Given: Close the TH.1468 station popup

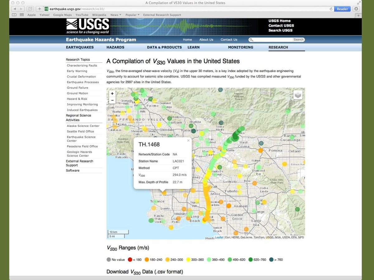Looking at the screenshot, I should click(188, 141).
